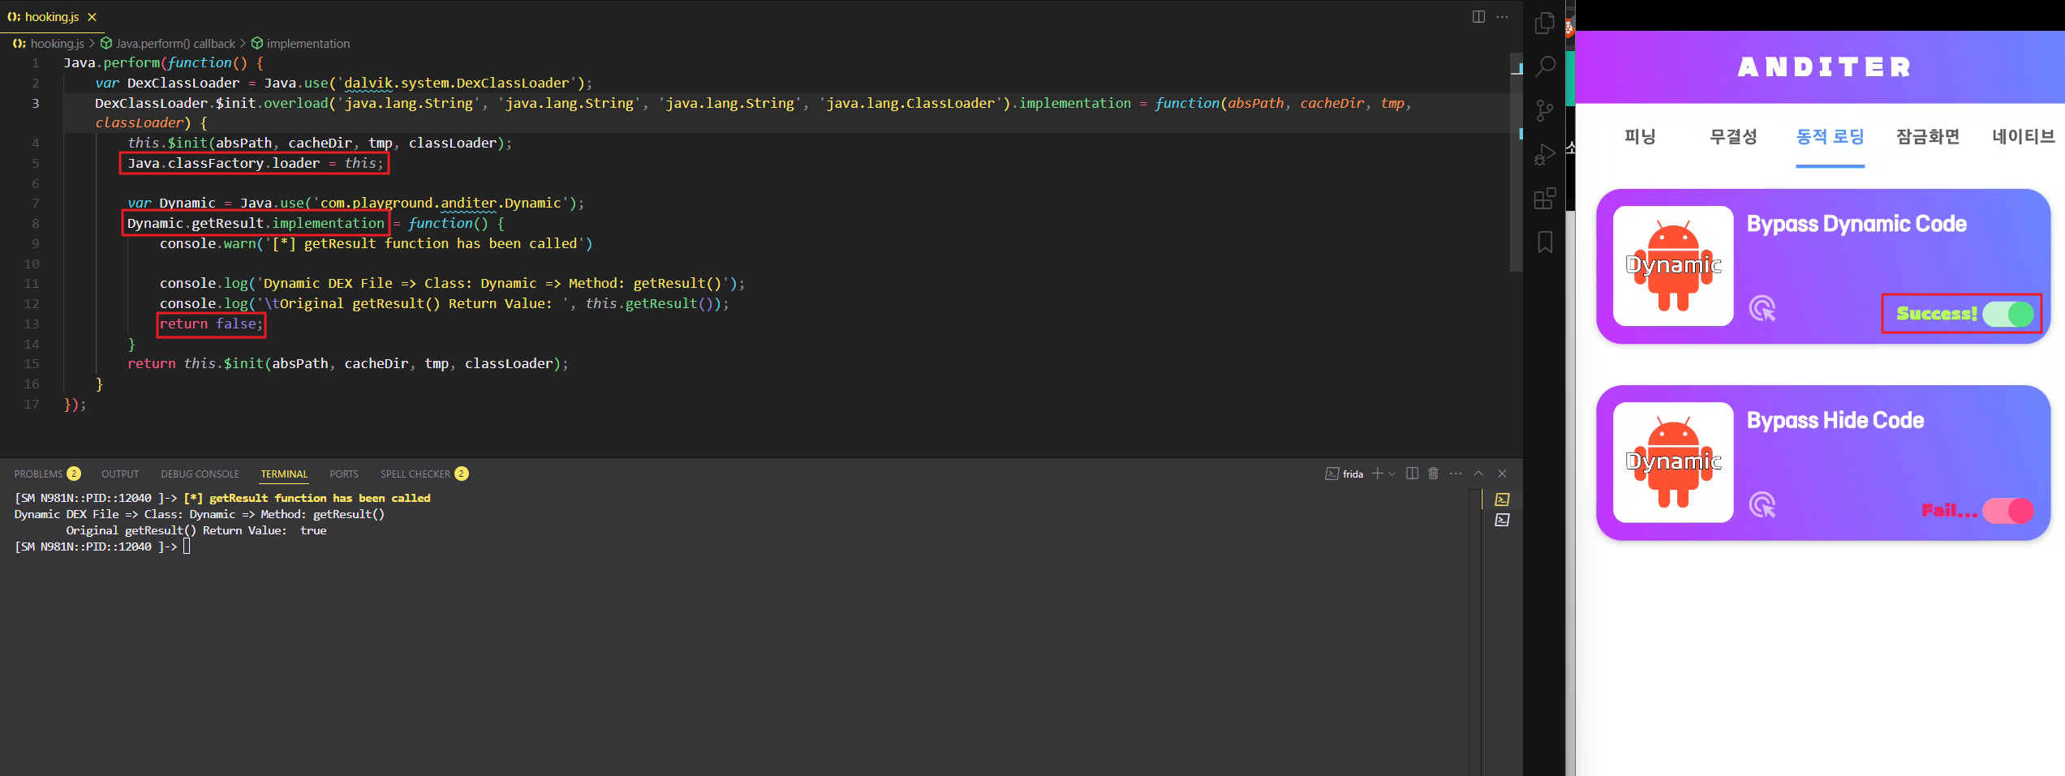Kill the terminal with trash icon
The image size is (2065, 776).
(1433, 474)
